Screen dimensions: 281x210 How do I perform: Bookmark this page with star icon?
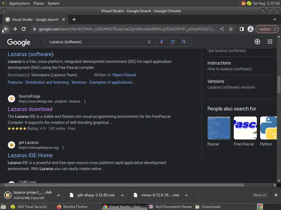click(x=231, y=29)
